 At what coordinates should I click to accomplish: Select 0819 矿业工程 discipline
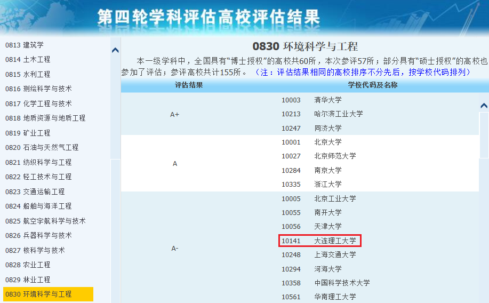point(28,133)
